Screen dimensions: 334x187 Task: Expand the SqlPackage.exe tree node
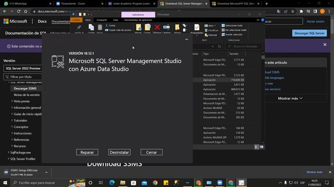8,152
